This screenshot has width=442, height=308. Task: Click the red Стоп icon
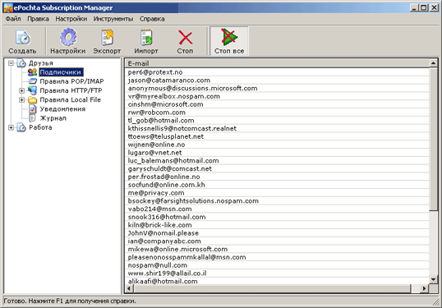pyautogui.click(x=185, y=38)
